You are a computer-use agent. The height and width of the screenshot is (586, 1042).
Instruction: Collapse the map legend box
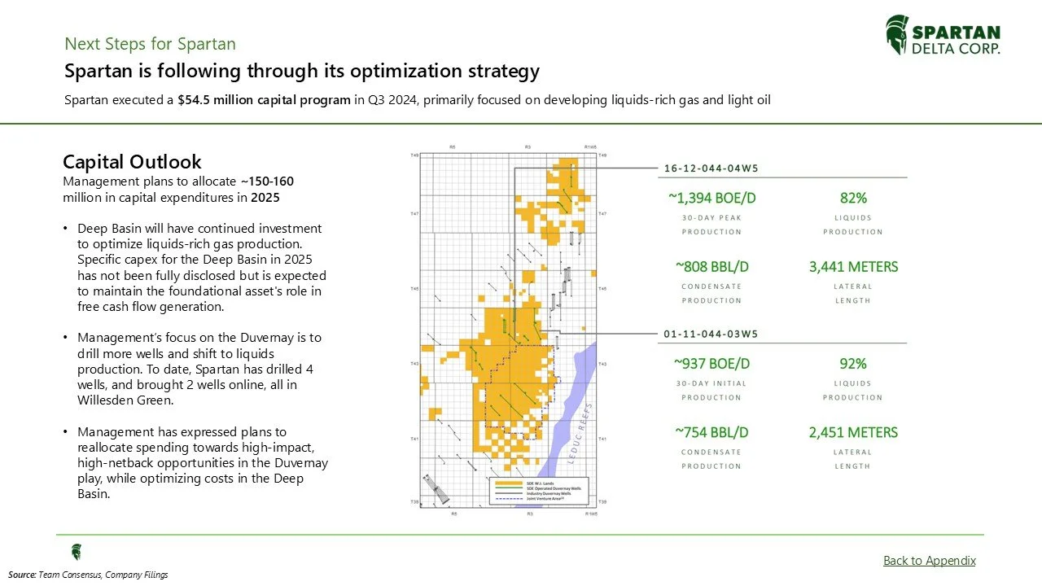coord(539,491)
